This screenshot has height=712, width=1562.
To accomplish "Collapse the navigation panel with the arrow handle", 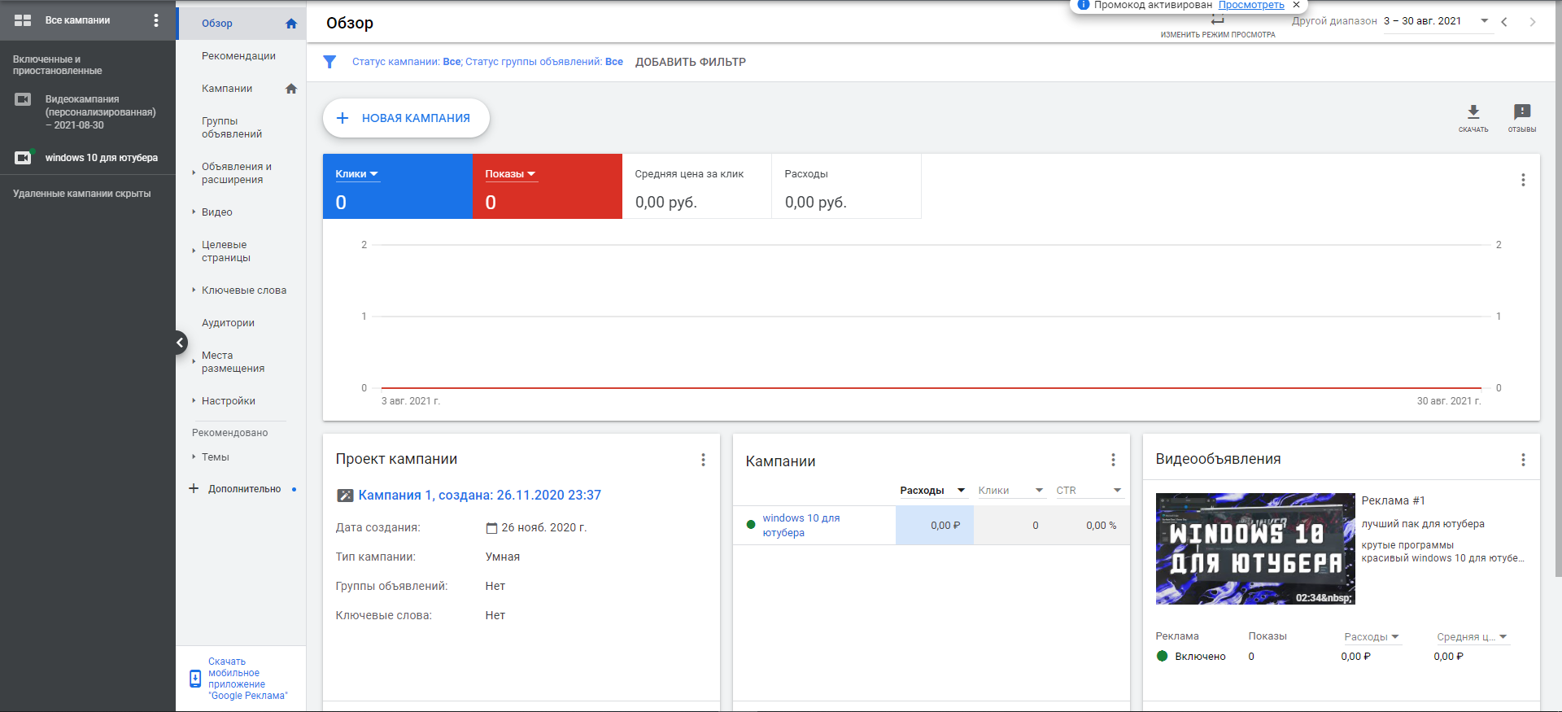I will pos(180,343).
